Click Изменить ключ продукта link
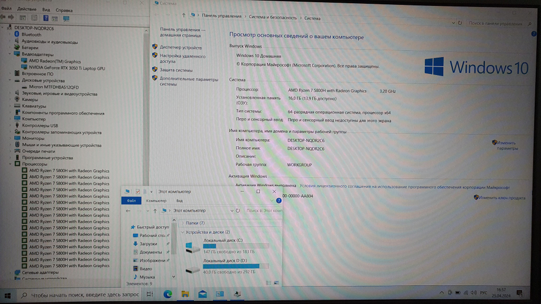Image resolution: width=541 pixels, height=304 pixels. (502, 198)
